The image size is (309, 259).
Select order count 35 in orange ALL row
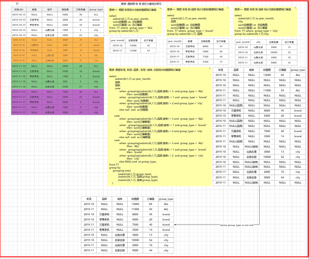pyautogui.click(x=81, y=40)
